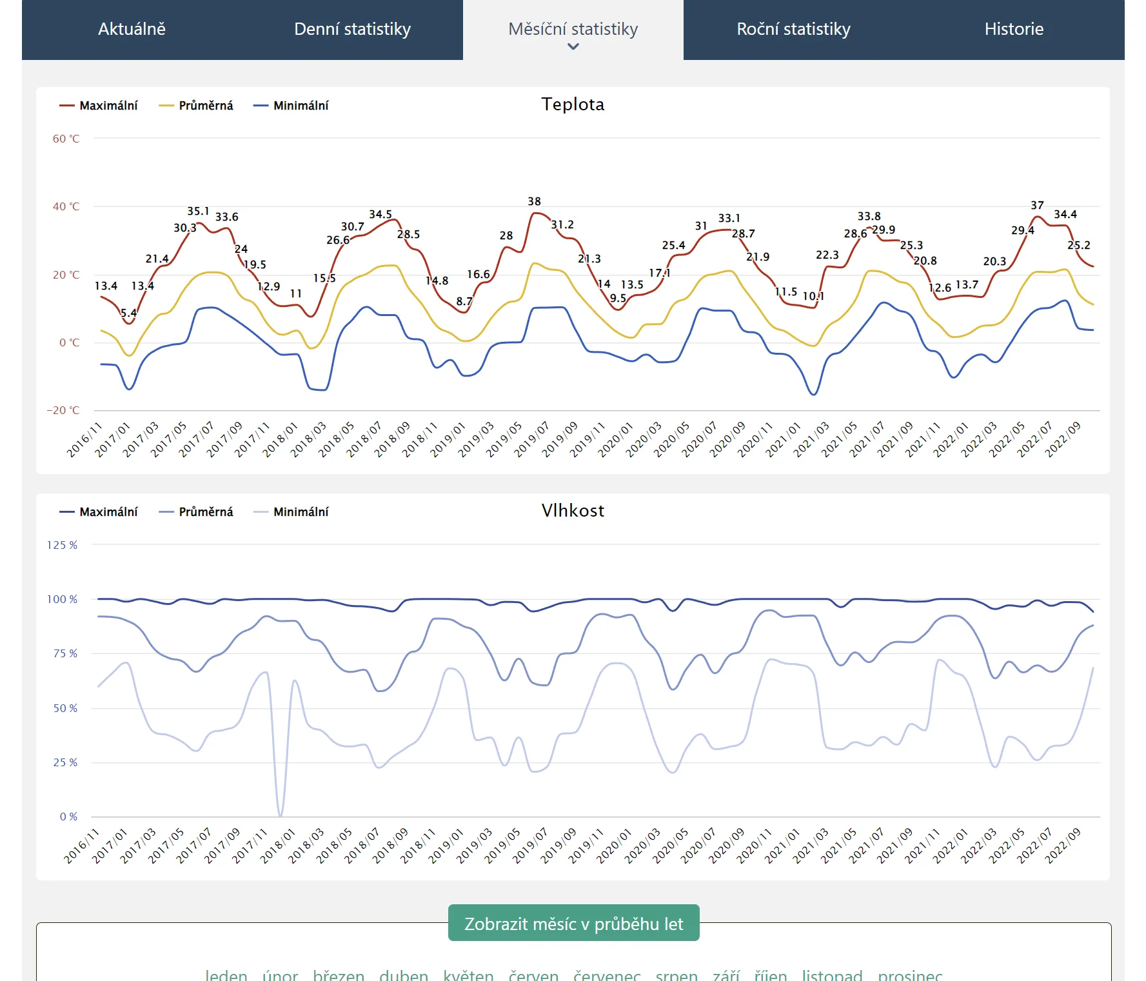Select the květen month link
The image size is (1146, 981).
click(468, 974)
